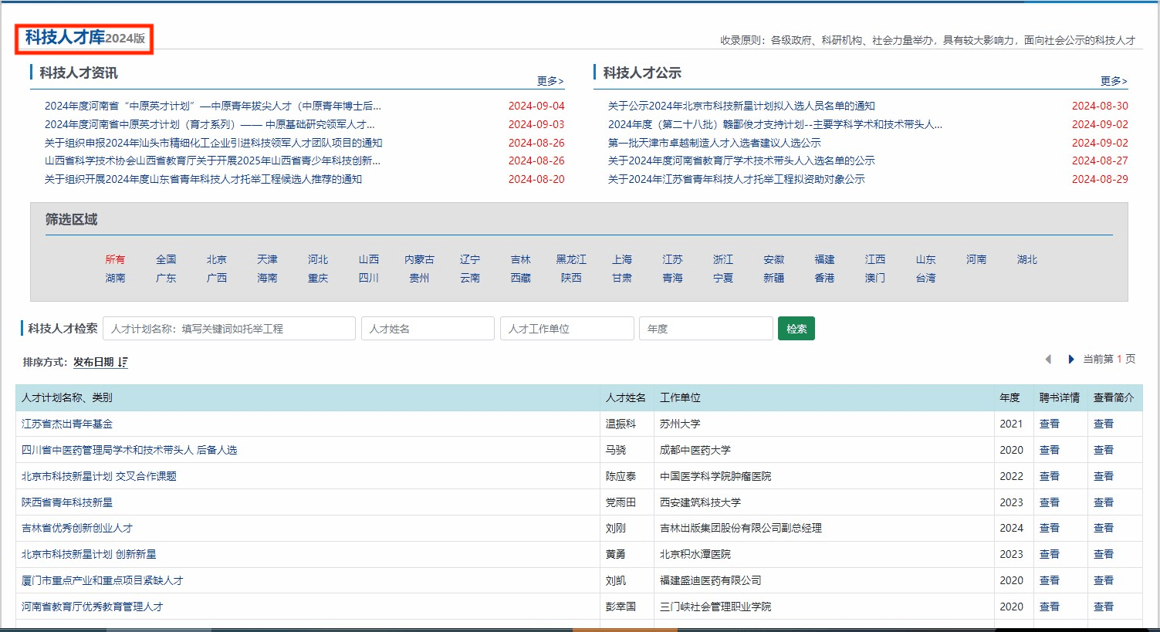Viewport: 1160px width, 632px height.
Task: Open 江苏省杰出青年基金 plan link
Action: click(67, 424)
